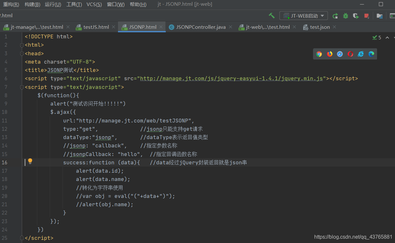The height and width of the screenshot is (243, 395).
Task: Click the //alert(obj.name) comment
Action: pyautogui.click(x=105, y=205)
